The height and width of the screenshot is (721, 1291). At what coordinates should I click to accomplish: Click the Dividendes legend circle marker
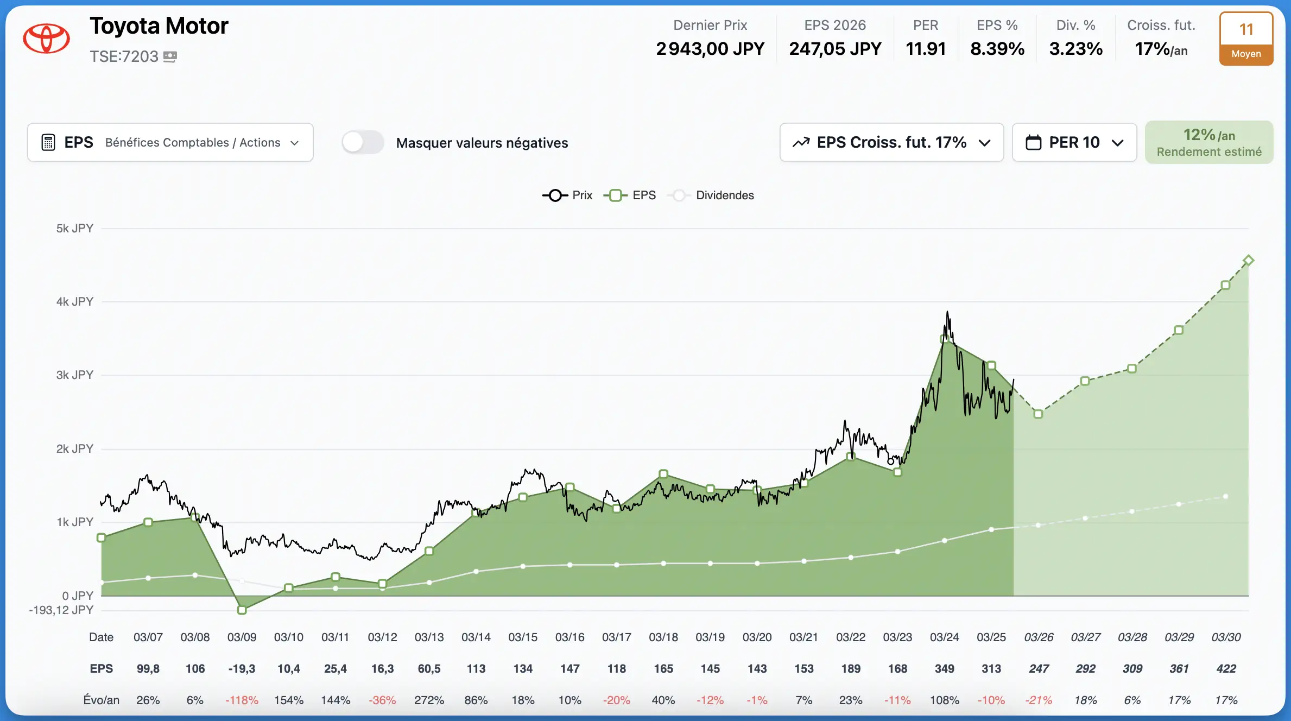point(679,195)
